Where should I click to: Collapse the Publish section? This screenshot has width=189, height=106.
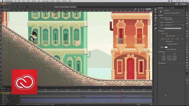(x=158, y=15)
